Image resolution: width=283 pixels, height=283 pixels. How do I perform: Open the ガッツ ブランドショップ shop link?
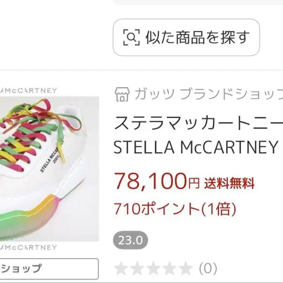[x=209, y=94]
